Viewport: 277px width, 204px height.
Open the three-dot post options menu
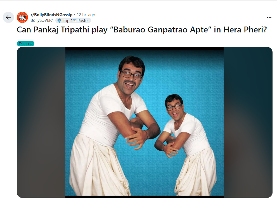[x=269, y=17]
